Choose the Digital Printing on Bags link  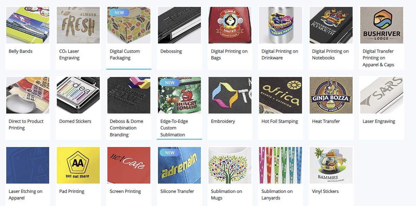229,55
